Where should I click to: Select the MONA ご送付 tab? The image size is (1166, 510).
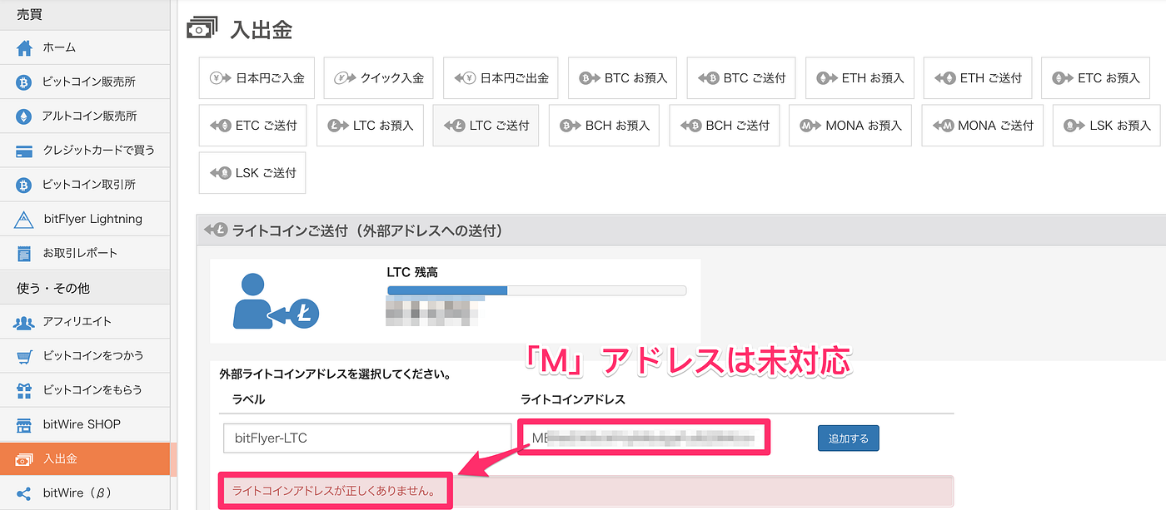coord(982,126)
